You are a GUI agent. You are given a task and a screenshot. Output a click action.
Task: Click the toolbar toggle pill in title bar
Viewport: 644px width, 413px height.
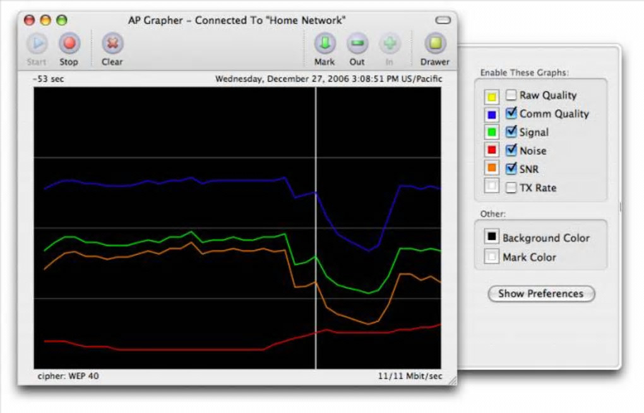(443, 20)
